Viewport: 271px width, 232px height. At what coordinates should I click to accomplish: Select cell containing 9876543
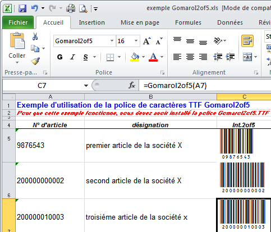(50, 145)
